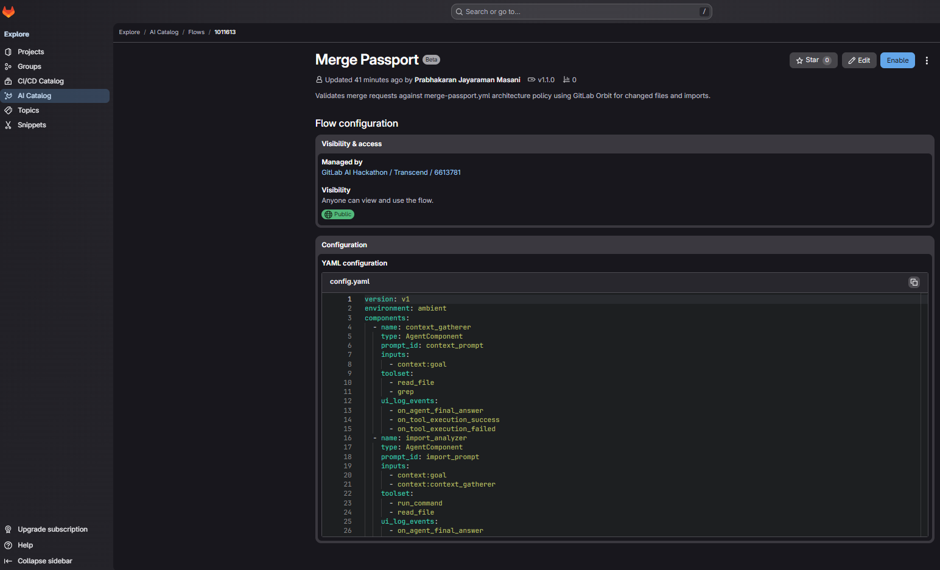Go to Flows breadcrumb
The image size is (940, 570).
tap(196, 32)
